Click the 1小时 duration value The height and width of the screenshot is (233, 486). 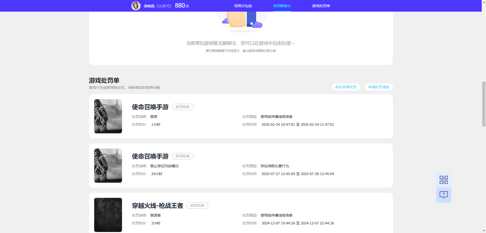coord(156,124)
